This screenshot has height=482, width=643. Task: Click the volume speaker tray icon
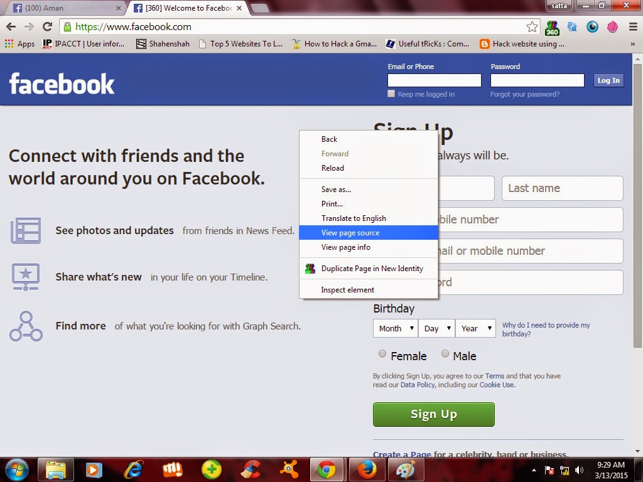pyautogui.click(x=579, y=470)
